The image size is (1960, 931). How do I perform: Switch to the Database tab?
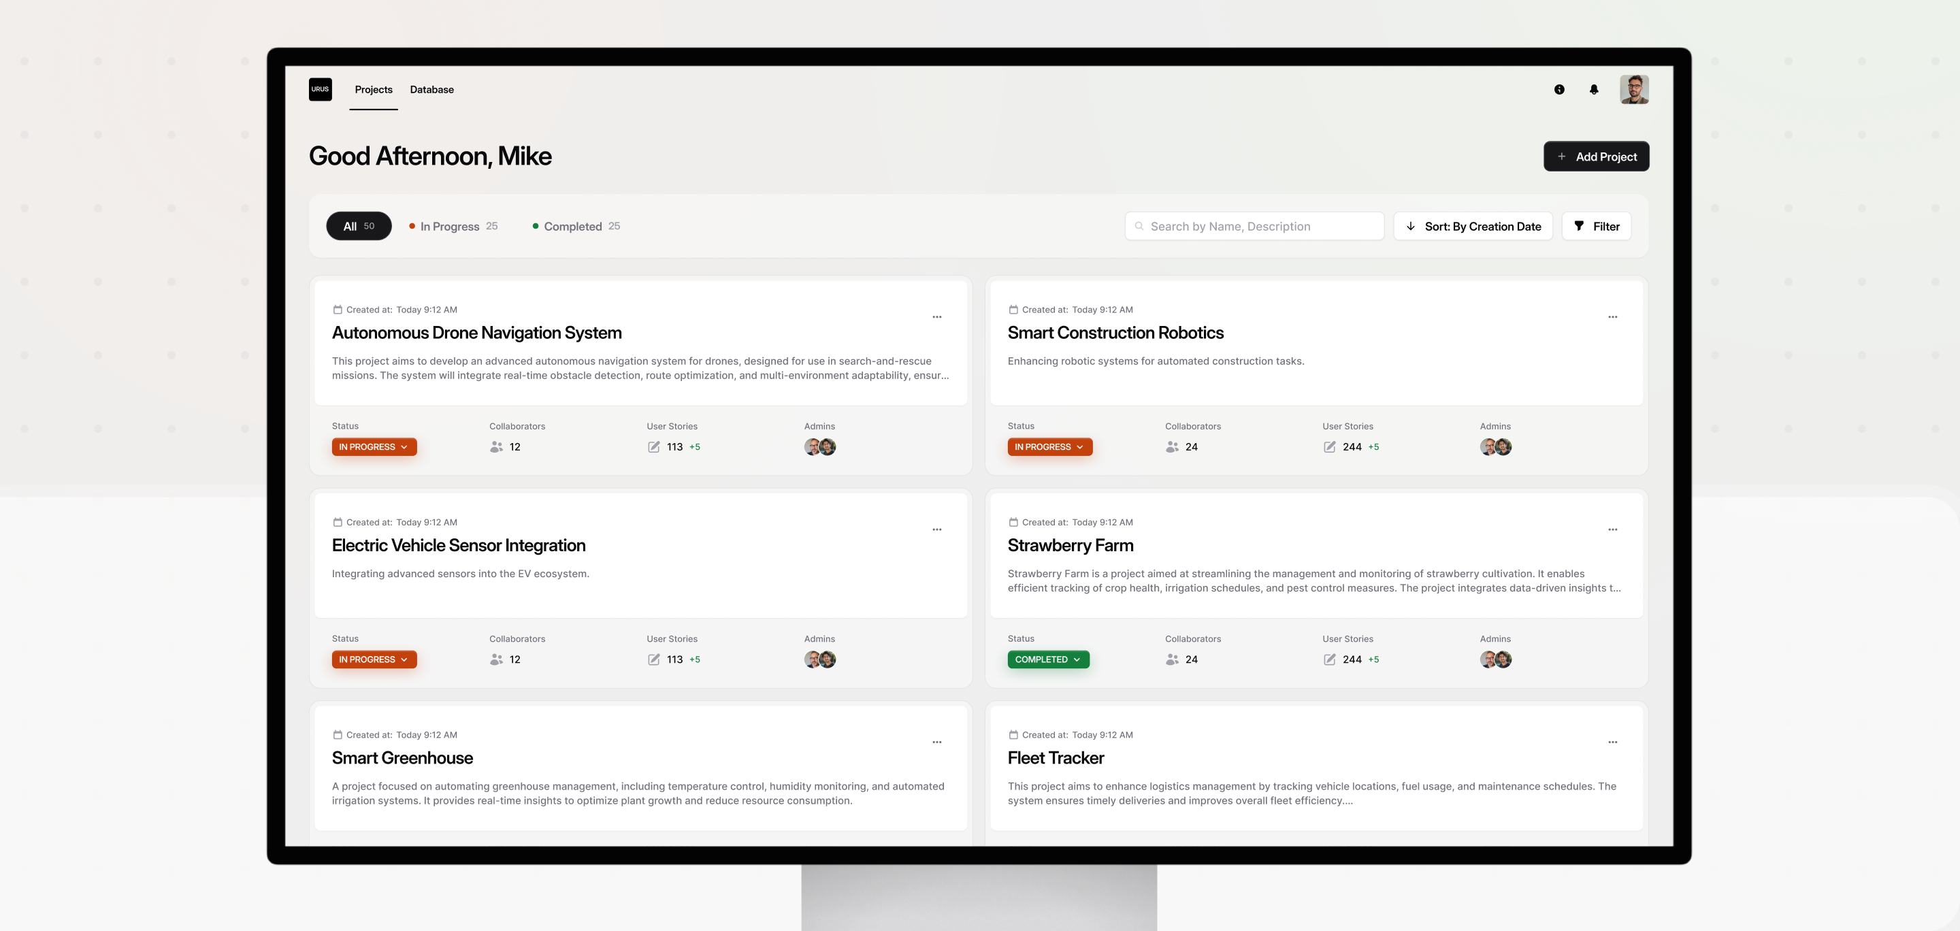[431, 89]
